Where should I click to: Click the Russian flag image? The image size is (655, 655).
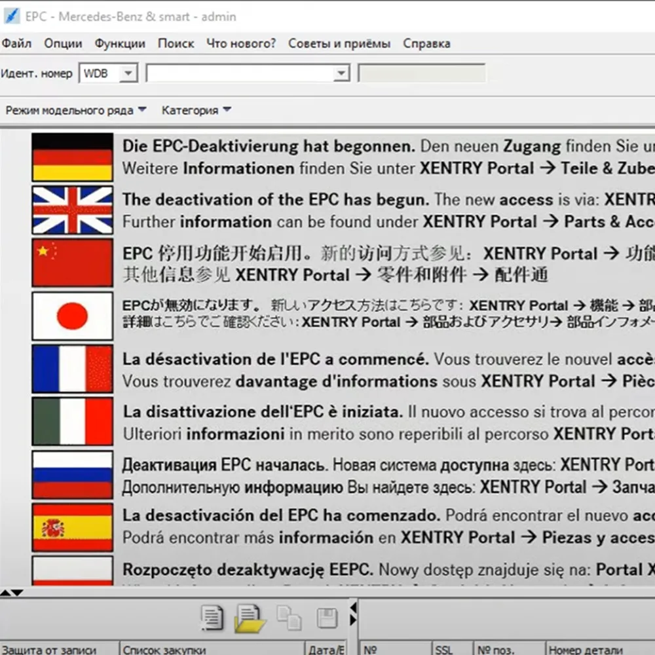[73, 474]
